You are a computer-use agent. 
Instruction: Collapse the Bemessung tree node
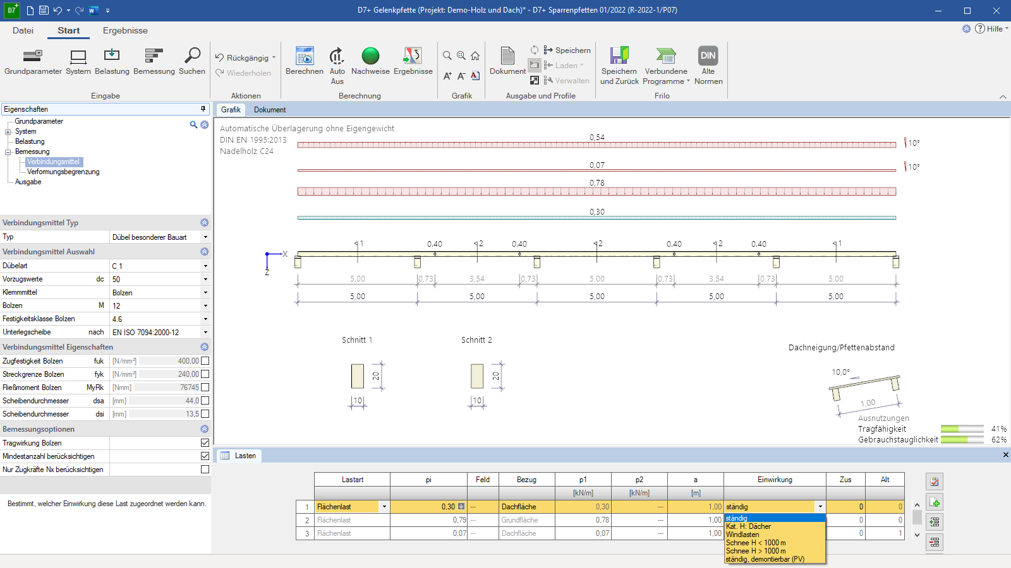(8, 152)
